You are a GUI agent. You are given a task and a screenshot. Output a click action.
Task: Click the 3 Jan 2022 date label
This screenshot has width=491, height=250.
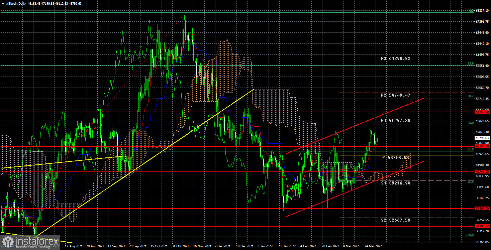tap(265, 246)
